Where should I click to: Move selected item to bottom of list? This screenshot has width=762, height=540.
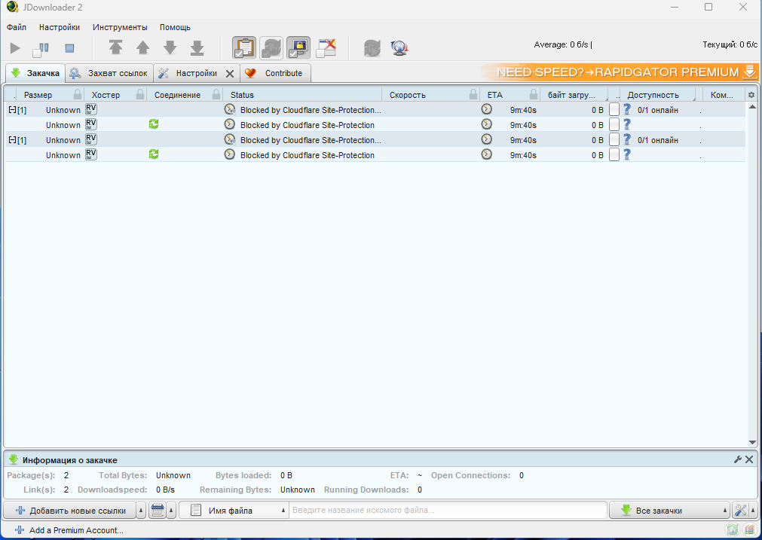pyautogui.click(x=197, y=47)
